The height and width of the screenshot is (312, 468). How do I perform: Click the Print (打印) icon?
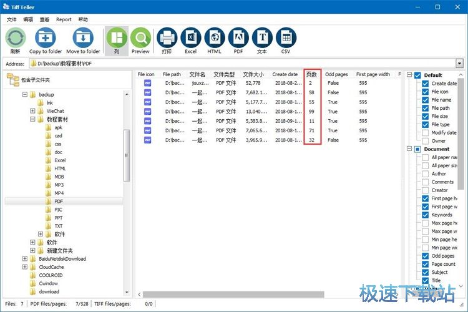pyautogui.click(x=167, y=39)
